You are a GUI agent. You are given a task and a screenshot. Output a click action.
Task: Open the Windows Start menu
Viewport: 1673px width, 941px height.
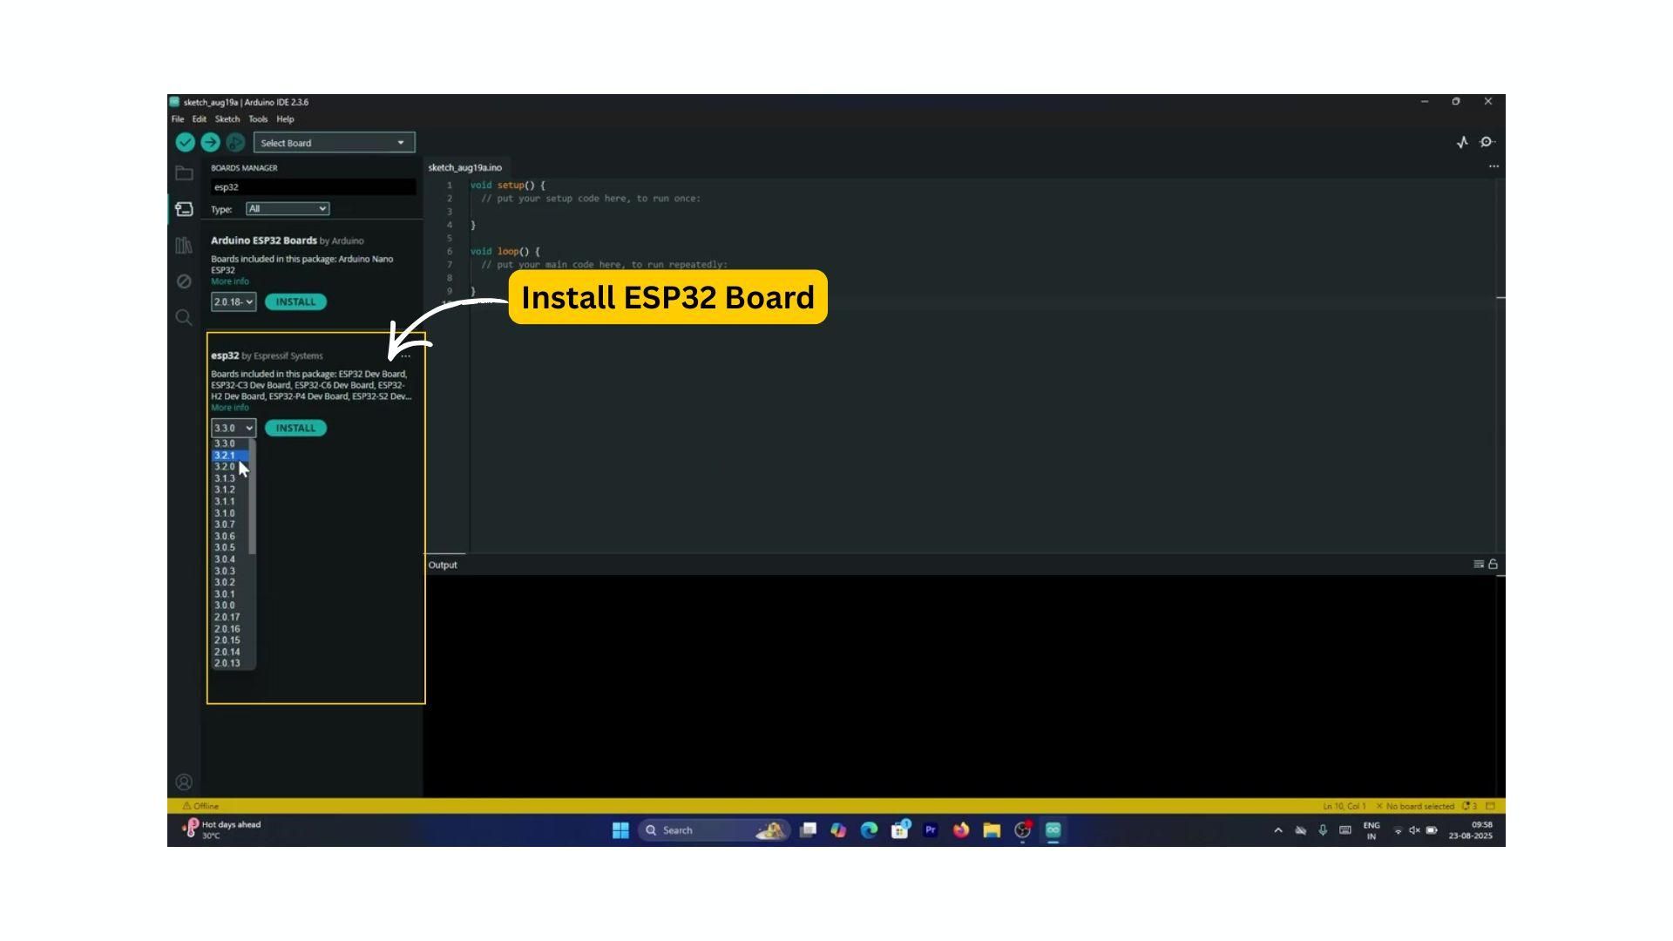[620, 830]
